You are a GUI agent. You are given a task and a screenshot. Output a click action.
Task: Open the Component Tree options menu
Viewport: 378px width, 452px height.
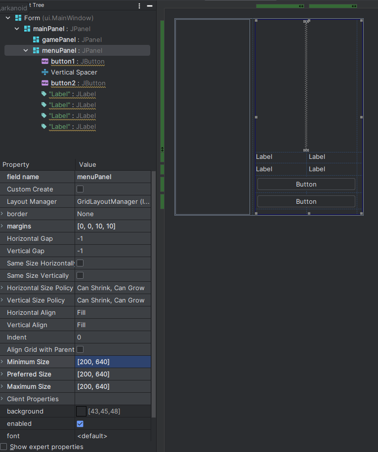[x=140, y=5]
